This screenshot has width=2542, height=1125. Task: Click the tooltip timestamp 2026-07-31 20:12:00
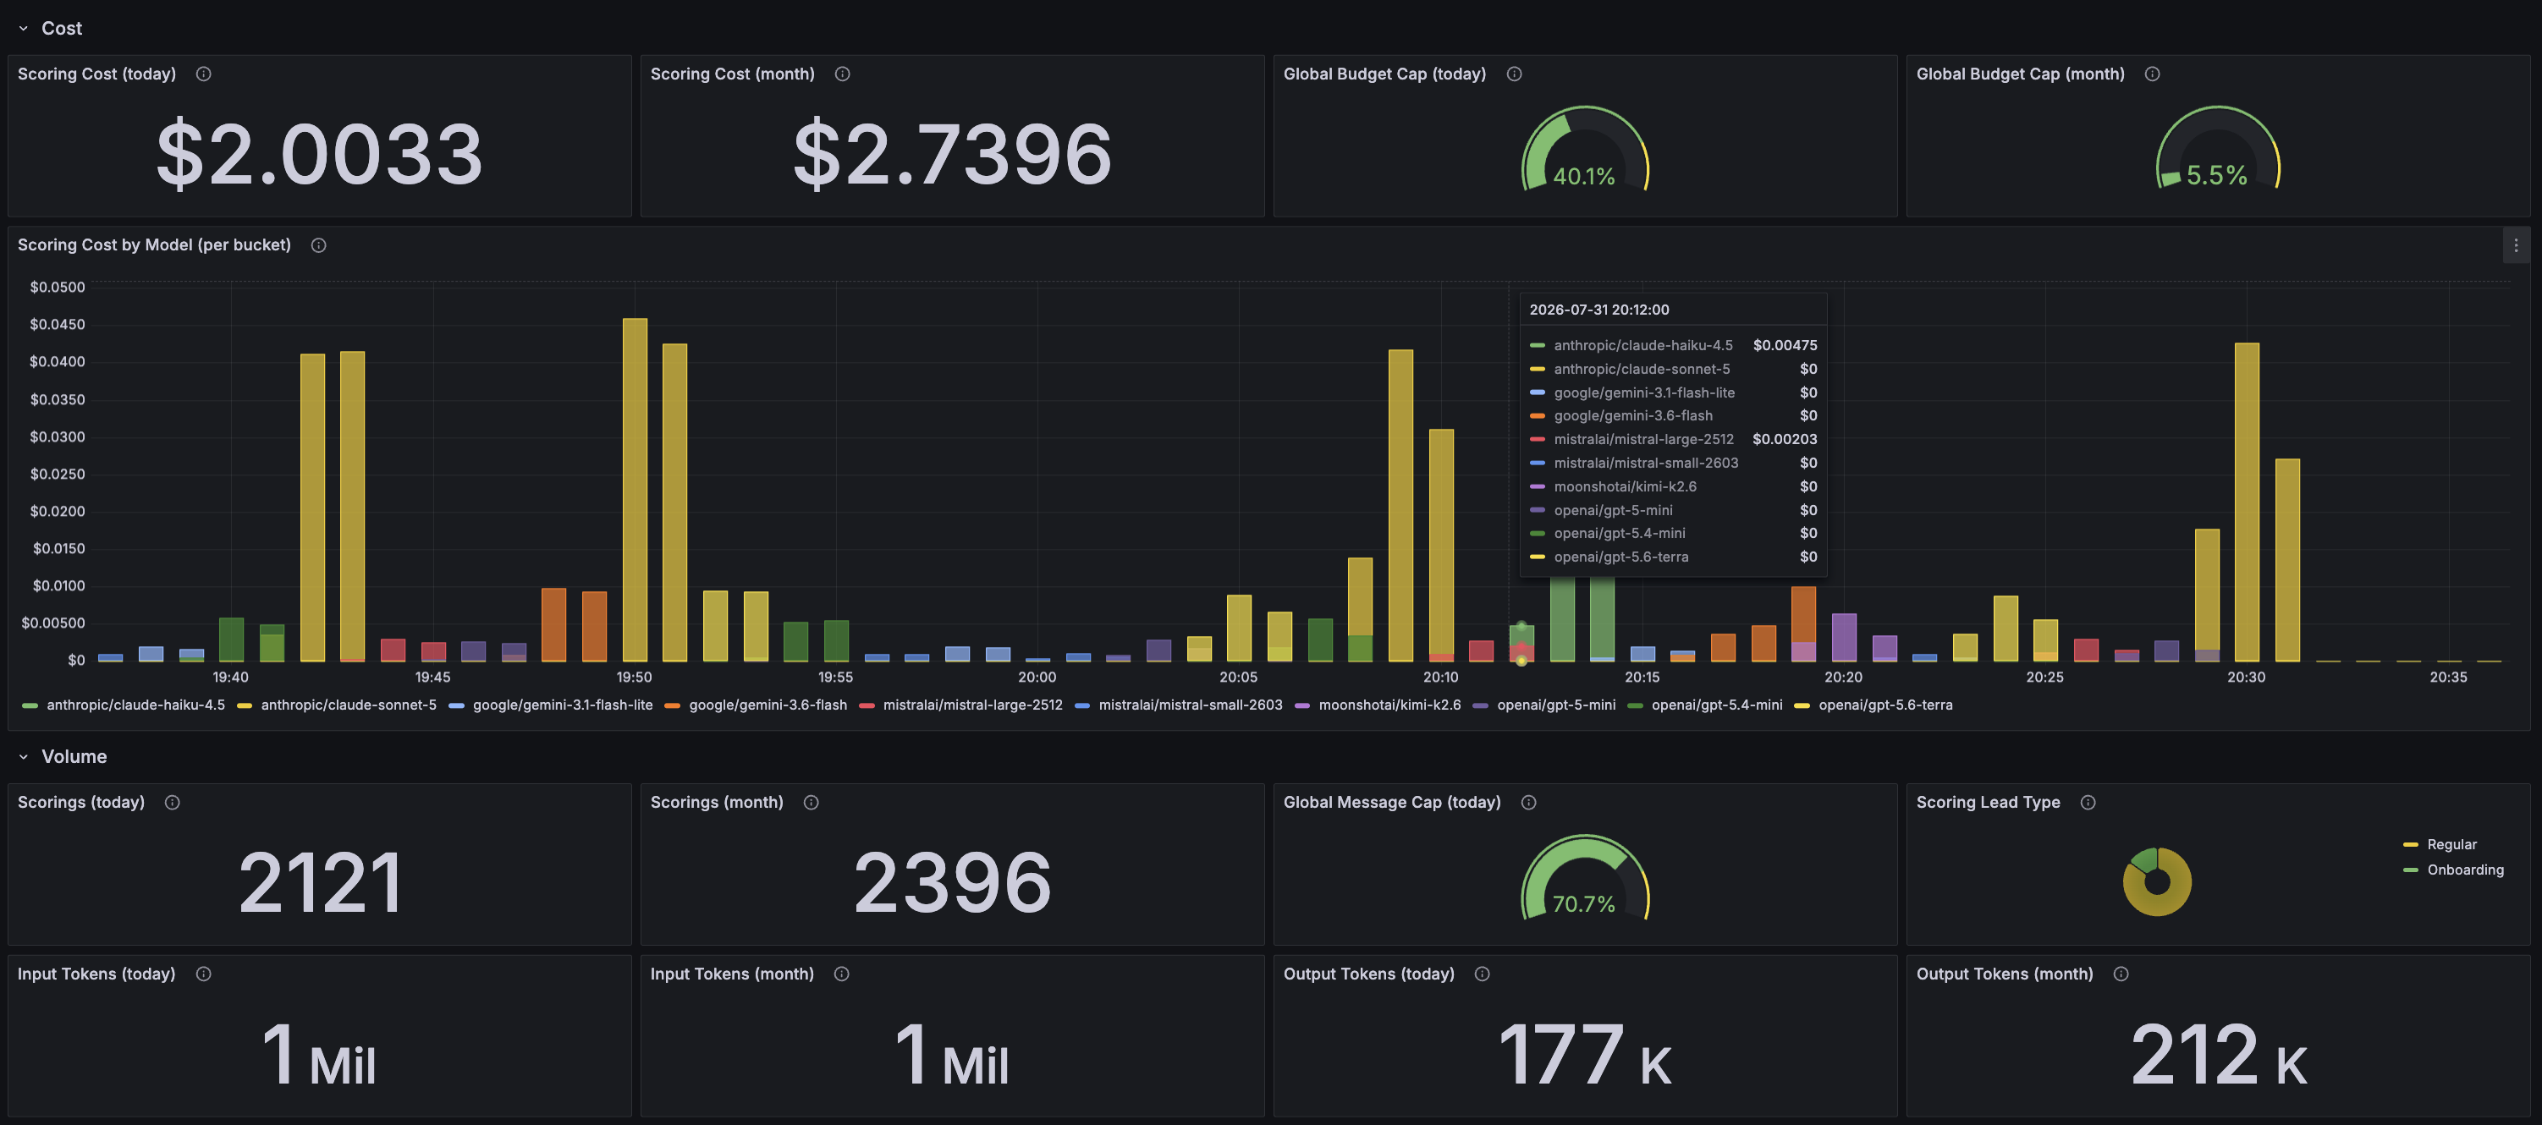(1598, 310)
